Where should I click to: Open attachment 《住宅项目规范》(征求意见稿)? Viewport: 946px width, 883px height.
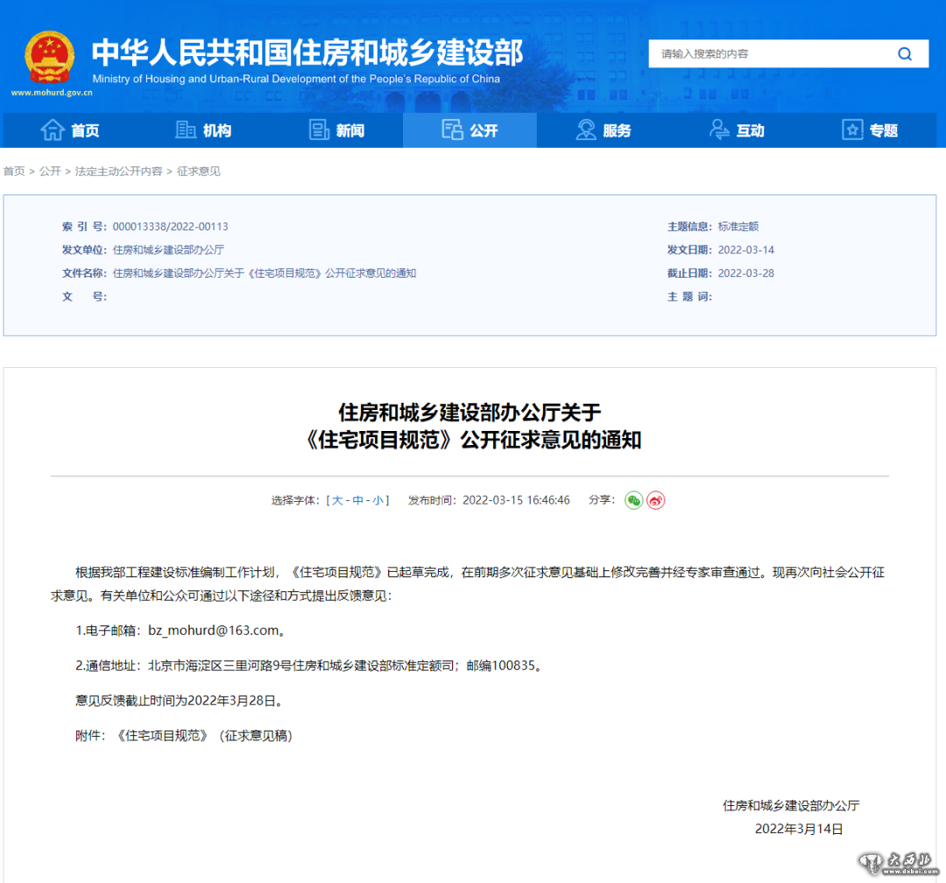click(x=205, y=736)
